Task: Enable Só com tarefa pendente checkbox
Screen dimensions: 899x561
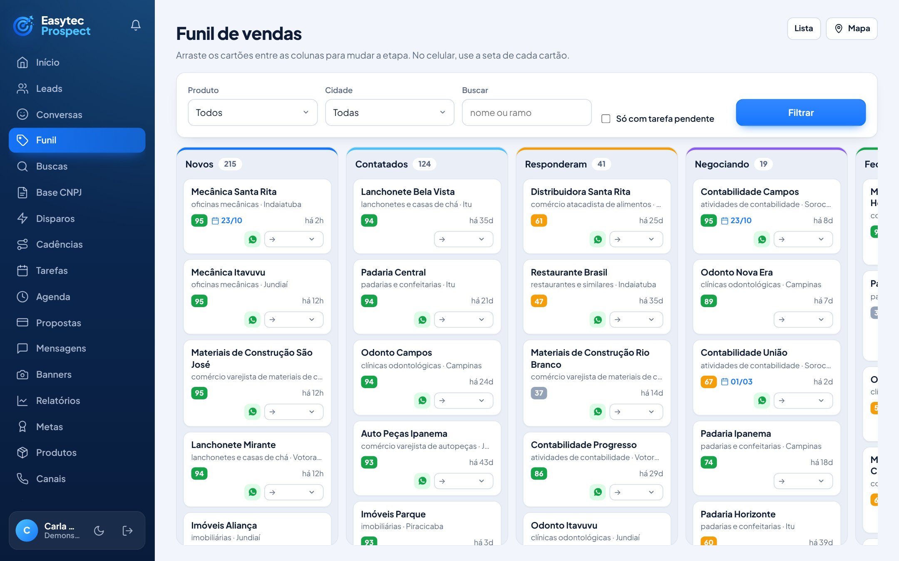Action: pos(606,119)
